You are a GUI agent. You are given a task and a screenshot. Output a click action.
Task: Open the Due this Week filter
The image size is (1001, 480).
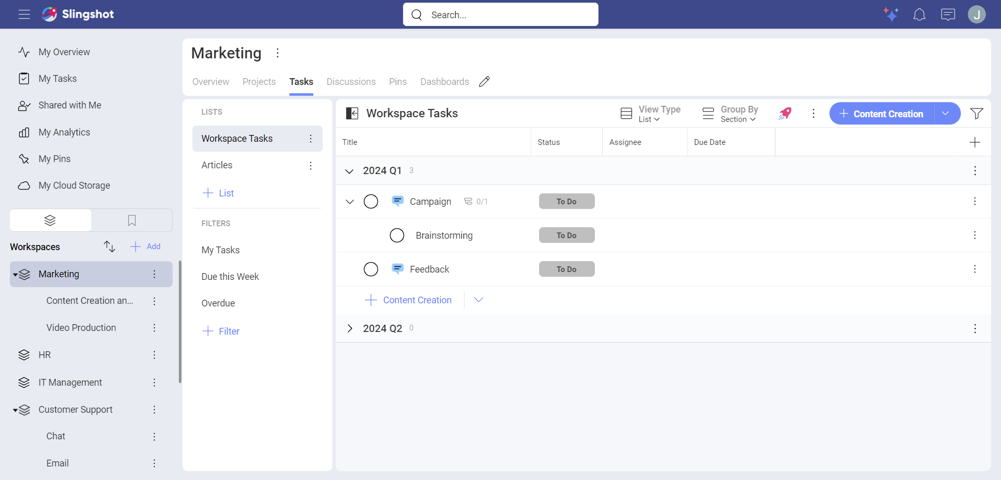click(x=230, y=277)
